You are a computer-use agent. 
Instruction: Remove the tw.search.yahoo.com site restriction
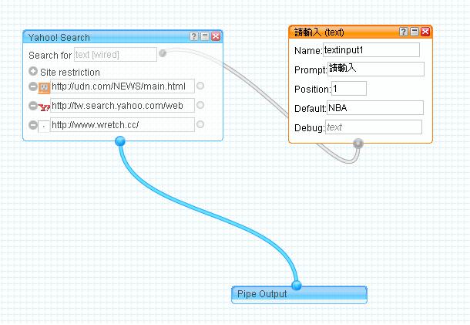33,106
